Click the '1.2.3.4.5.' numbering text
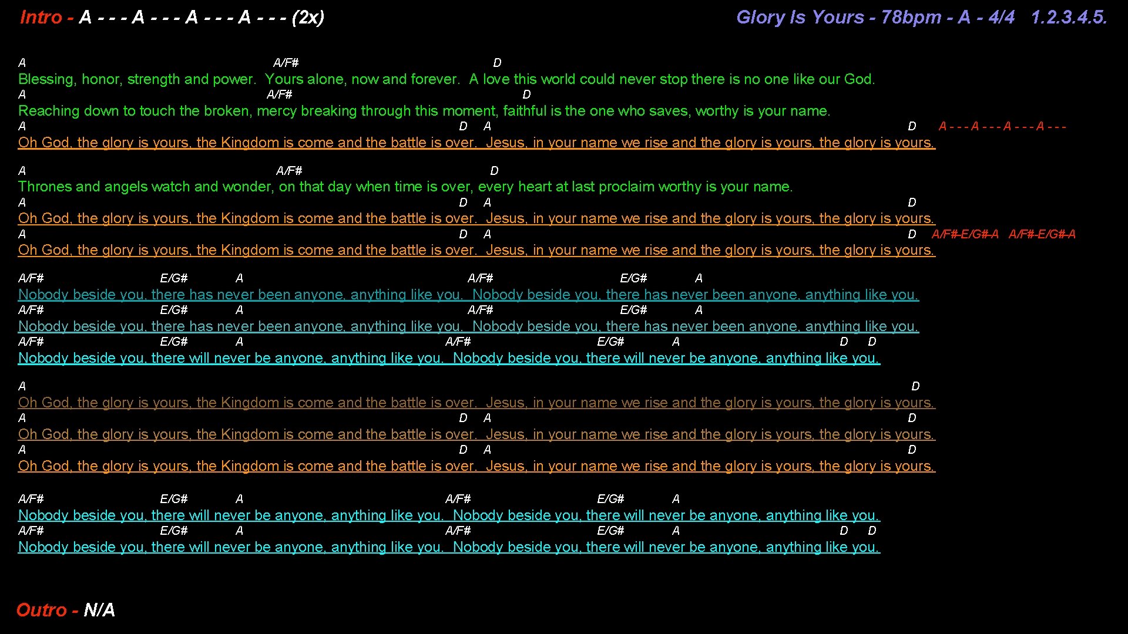This screenshot has height=634, width=1128. [x=1069, y=17]
